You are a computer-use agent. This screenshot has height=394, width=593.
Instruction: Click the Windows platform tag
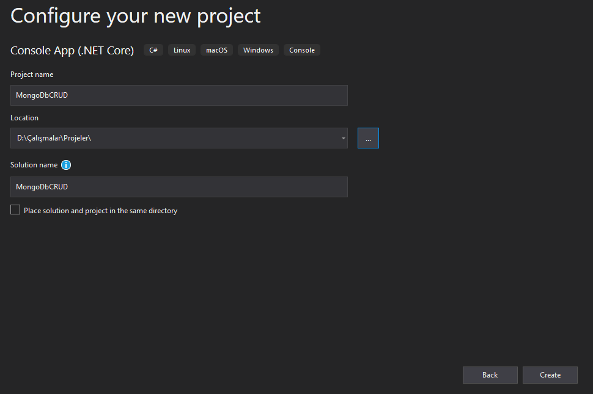[259, 50]
